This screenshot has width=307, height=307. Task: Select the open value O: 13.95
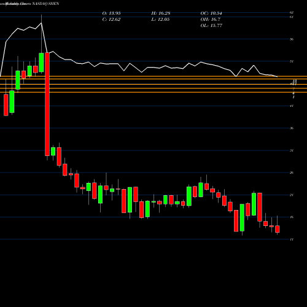(111, 14)
